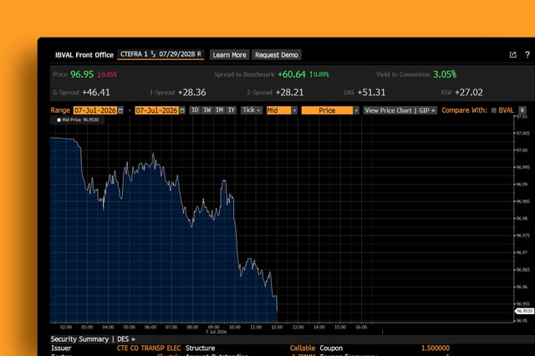Open Security Summary | DES link
Viewport: 535px width, 356px height.
coord(93,339)
